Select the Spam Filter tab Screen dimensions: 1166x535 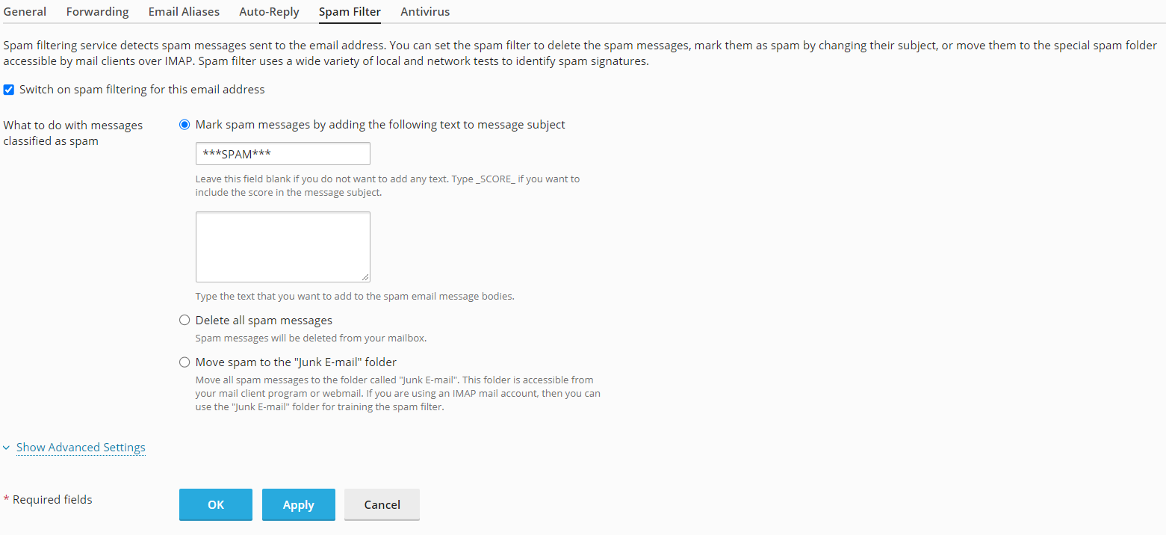[x=350, y=11]
